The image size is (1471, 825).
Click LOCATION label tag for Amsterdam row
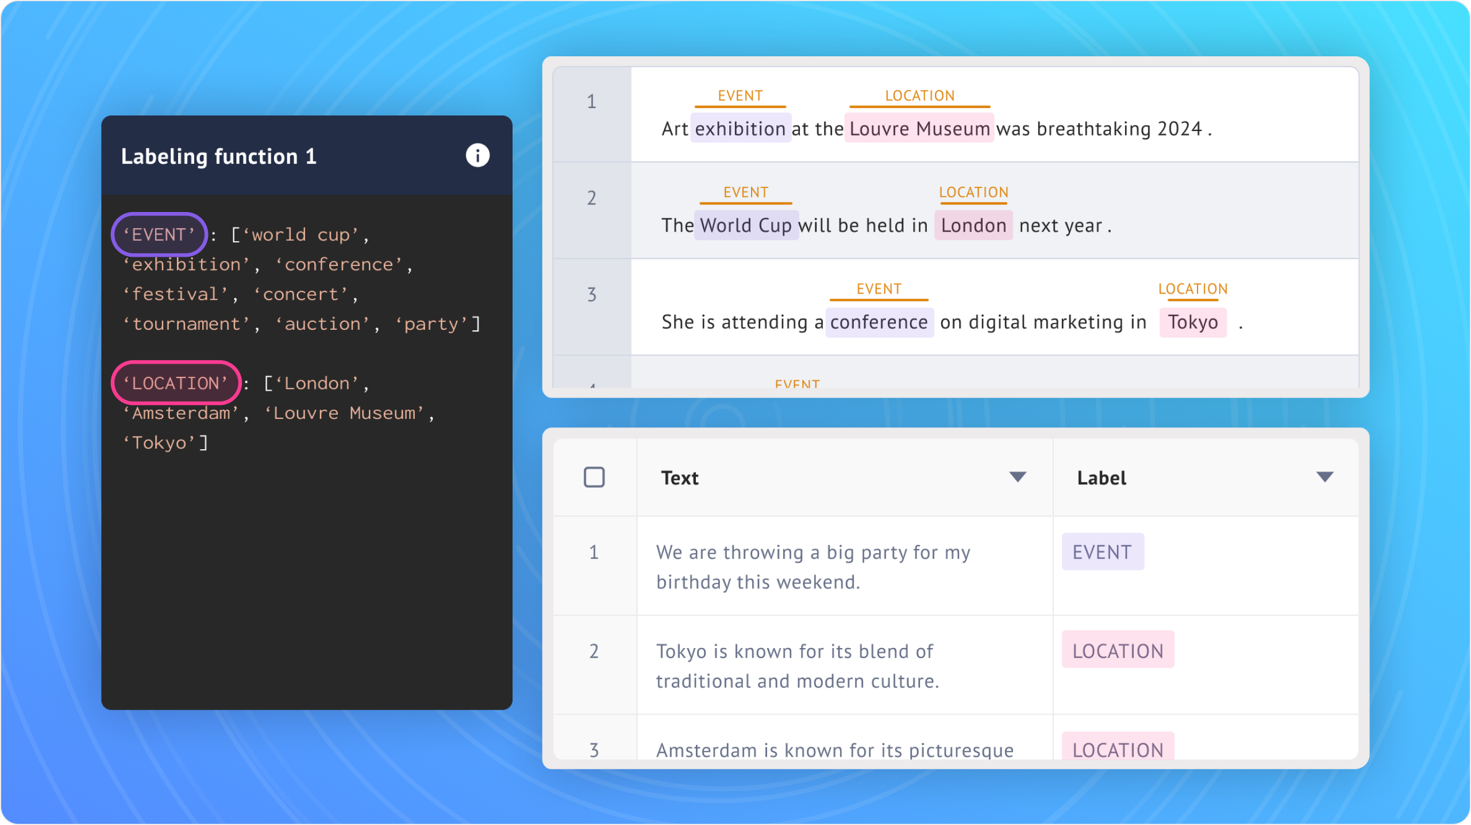click(1117, 748)
